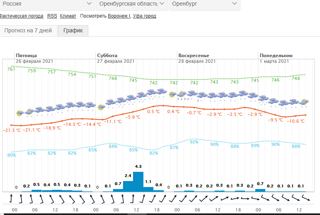Go to the Уфа город forecast link
320x215 pixels.
144,16
